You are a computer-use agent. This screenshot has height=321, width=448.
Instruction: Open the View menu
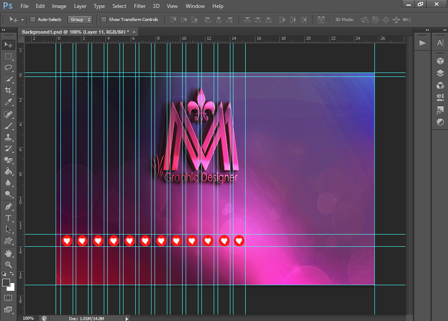(172, 6)
